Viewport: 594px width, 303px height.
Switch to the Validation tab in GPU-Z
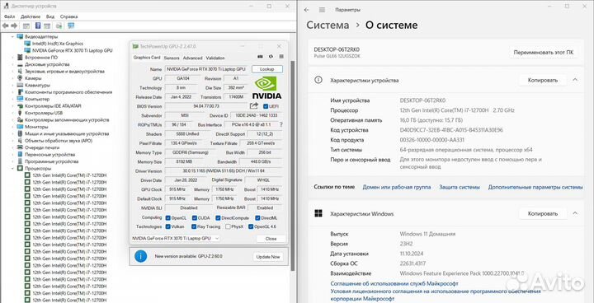[x=215, y=58]
